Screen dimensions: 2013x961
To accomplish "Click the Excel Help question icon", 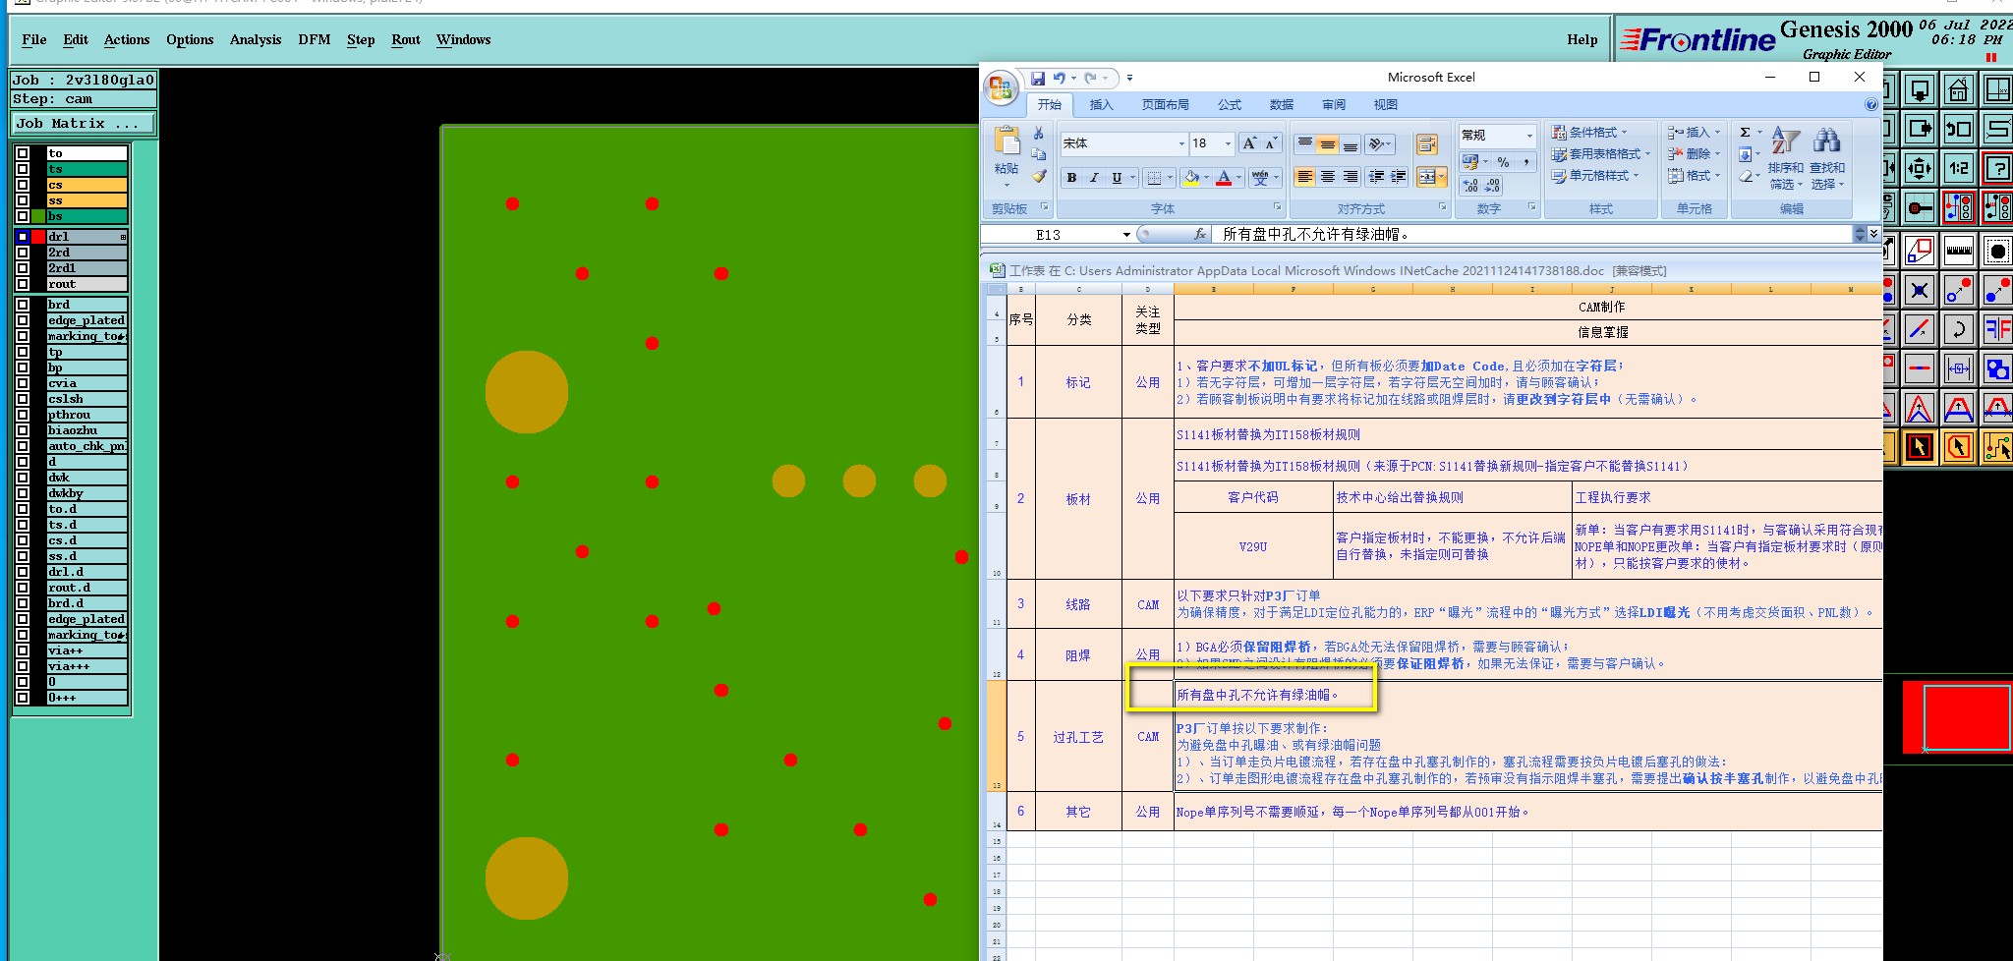I will click(x=1870, y=104).
